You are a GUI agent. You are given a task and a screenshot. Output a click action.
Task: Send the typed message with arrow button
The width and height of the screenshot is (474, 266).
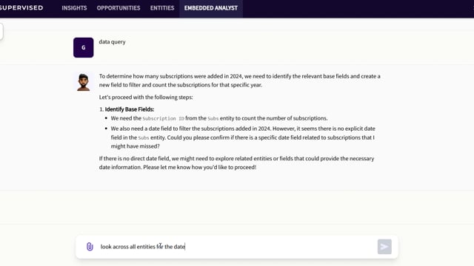384,247
